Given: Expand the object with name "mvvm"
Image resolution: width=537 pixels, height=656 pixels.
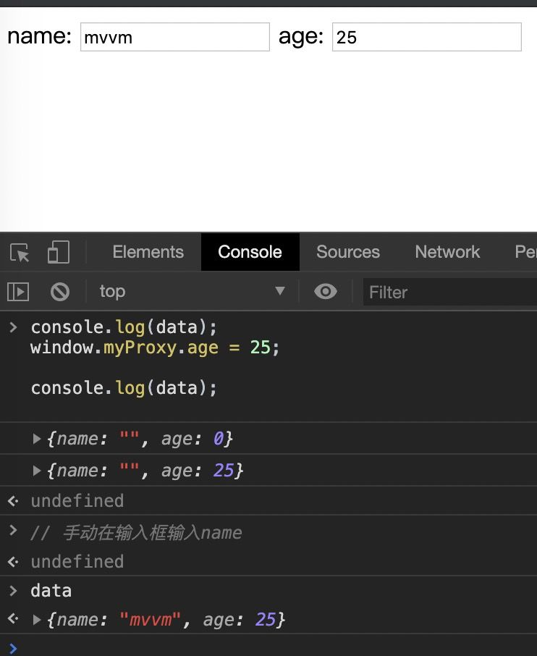Looking at the screenshot, I should [38, 620].
